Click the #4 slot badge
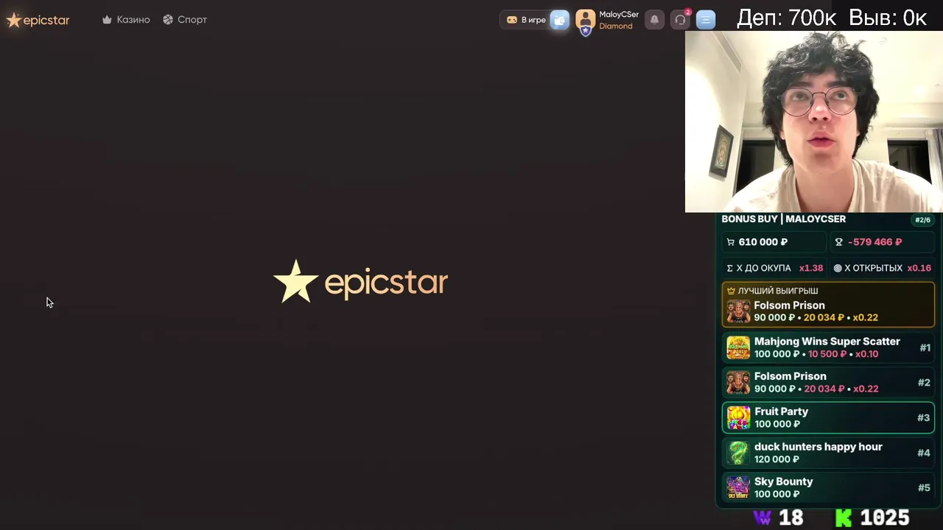Screen dimensions: 943x530 pyautogui.click(x=924, y=453)
